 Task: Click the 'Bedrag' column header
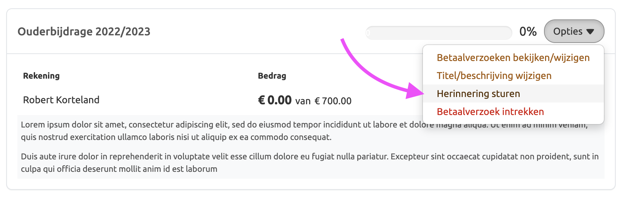(272, 76)
